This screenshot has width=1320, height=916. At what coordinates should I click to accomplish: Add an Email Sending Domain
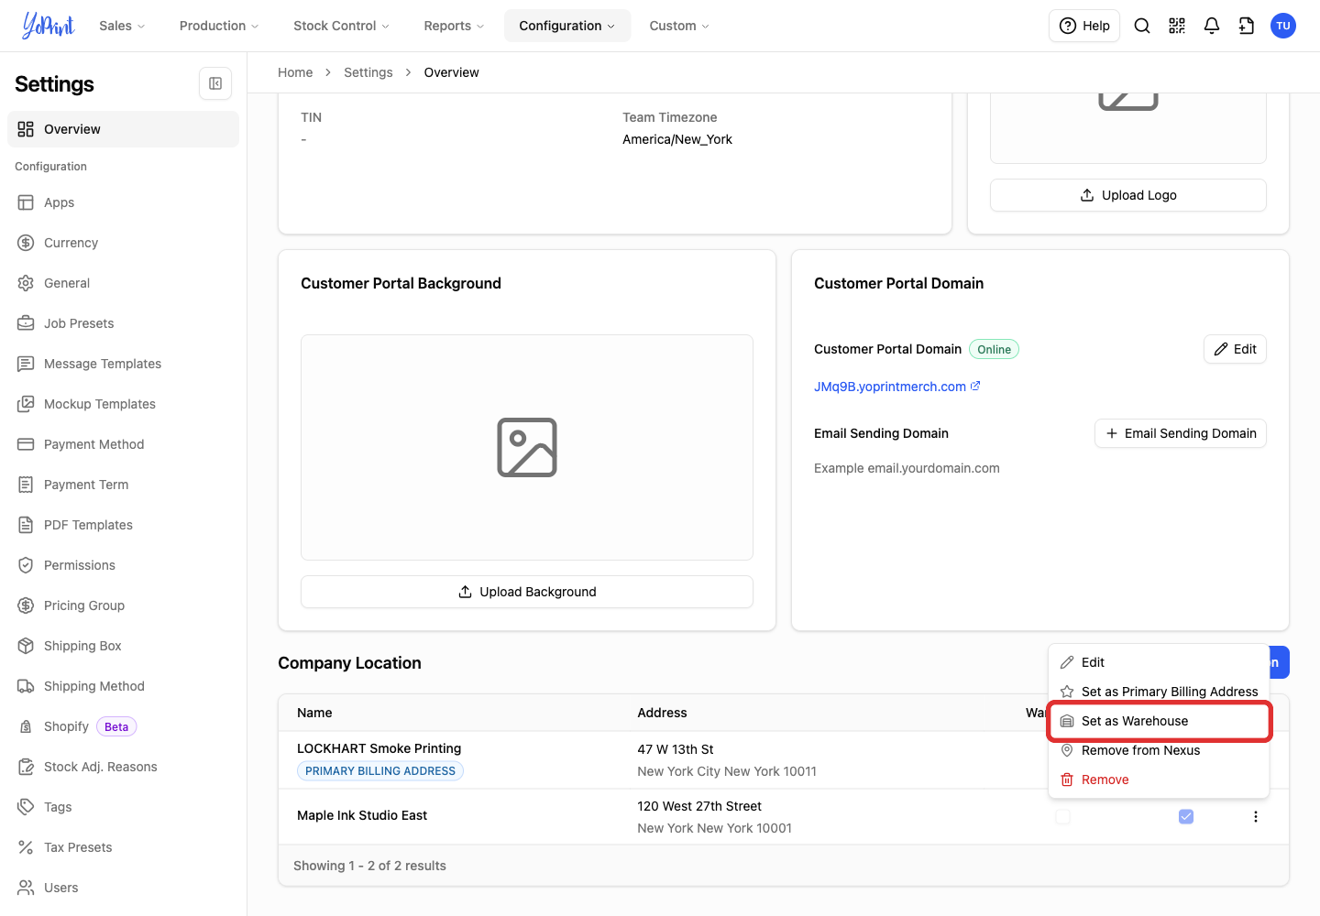click(x=1181, y=433)
